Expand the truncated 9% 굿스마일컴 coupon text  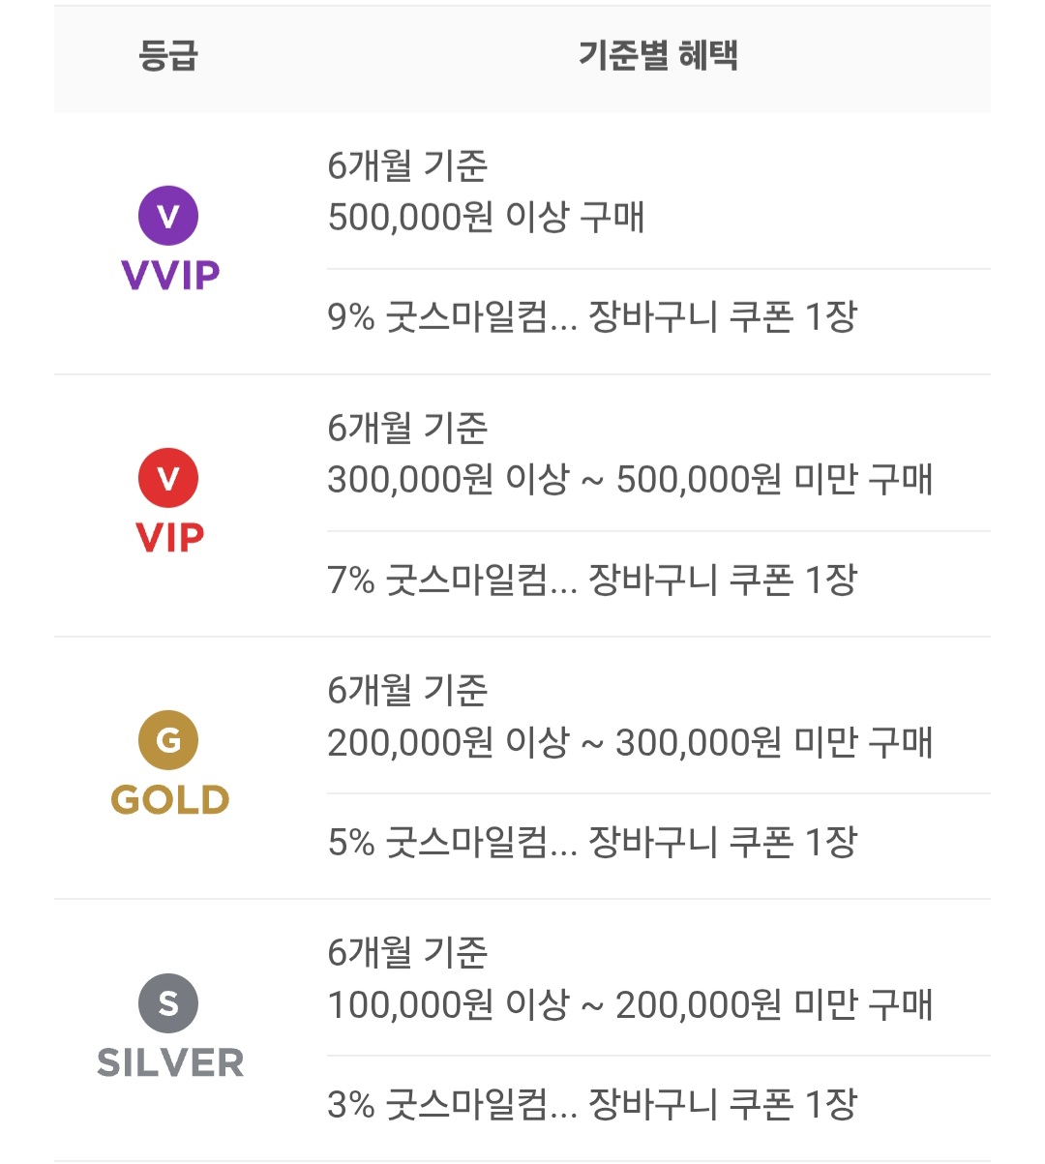[x=592, y=317]
